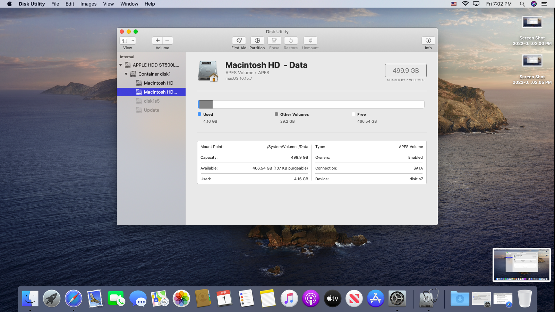The height and width of the screenshot is (312, 555).
Task: Click the gray Other Volumes legend swatch
Action: [276, 114]
